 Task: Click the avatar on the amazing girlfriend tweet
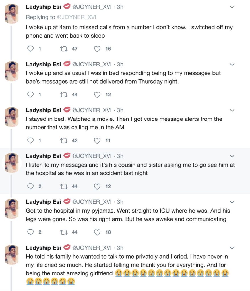(12, 254)
